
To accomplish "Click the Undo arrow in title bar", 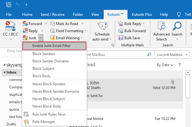I will tap(18, 5).
